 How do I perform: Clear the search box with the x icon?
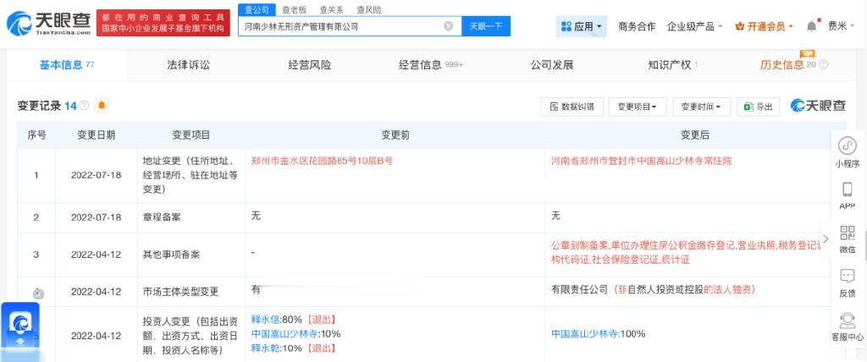pyautogui.click(x=449, y=26)
